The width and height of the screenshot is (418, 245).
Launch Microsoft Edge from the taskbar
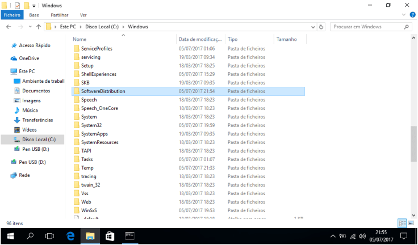tap(70, 236)
